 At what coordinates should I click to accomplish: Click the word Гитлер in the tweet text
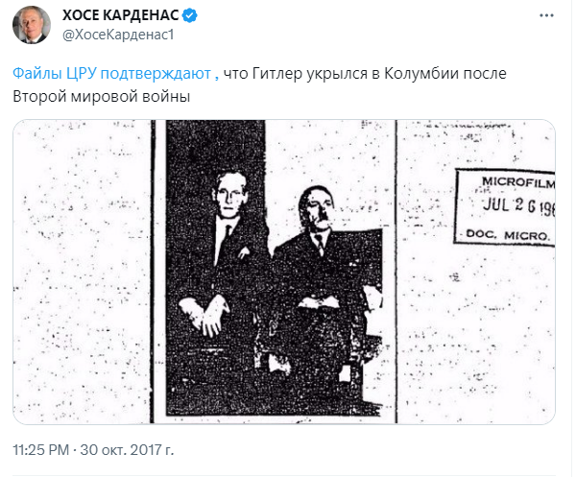277,74
